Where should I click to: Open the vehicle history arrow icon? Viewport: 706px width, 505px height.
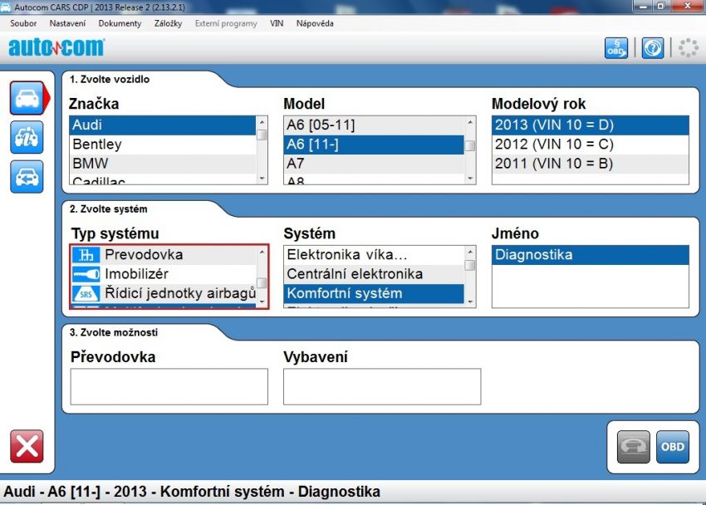[x=27, y=176]
